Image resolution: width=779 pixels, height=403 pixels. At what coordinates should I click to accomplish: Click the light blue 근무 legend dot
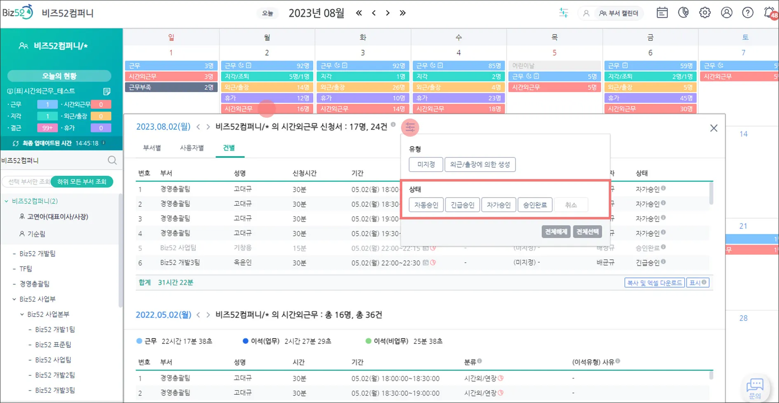pyautogui.click(x=139, y=341)
